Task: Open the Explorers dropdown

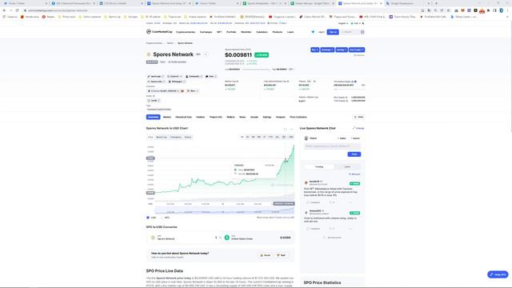Action: click(174, 77)
